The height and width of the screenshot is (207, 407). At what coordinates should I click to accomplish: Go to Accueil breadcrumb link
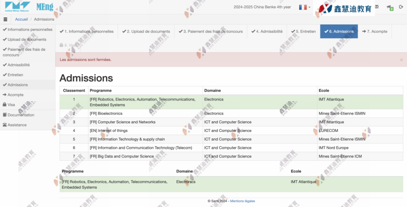click(x=21, y=19)
